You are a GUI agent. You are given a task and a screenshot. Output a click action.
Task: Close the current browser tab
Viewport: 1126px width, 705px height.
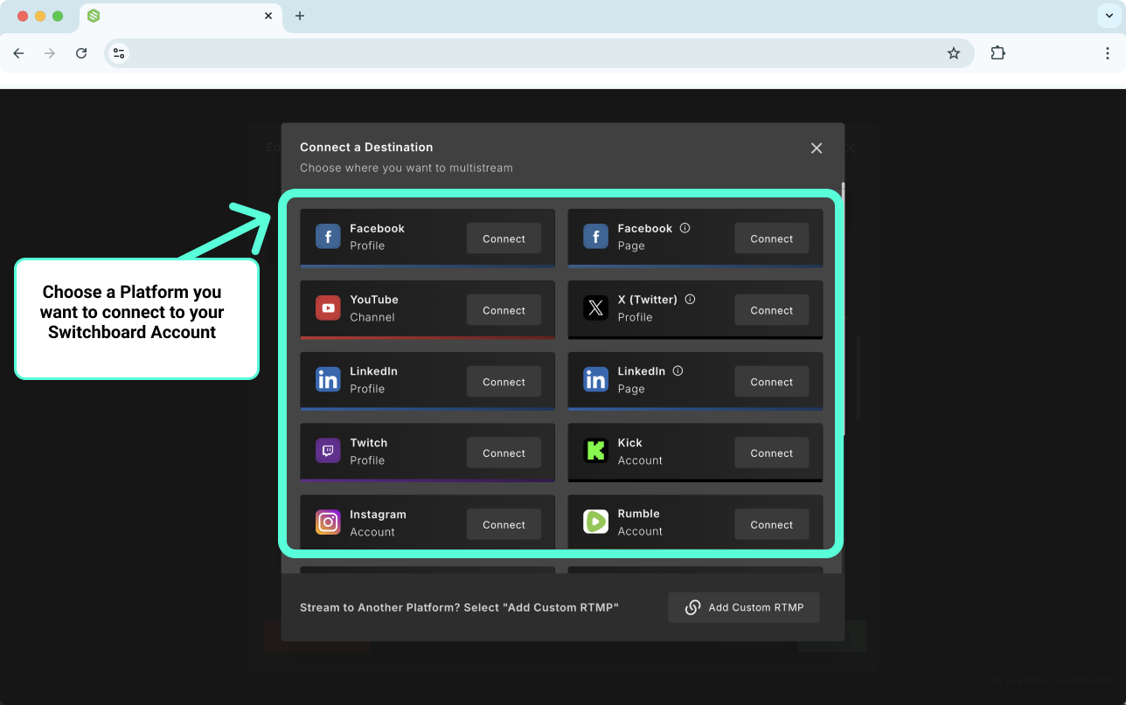click(268, 16)
